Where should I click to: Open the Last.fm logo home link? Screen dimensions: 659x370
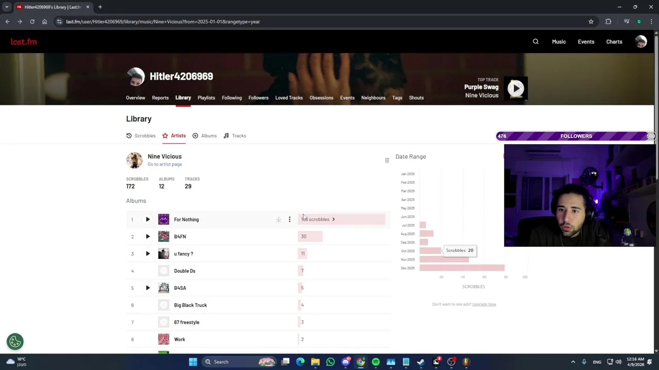(x=24, y=42)
